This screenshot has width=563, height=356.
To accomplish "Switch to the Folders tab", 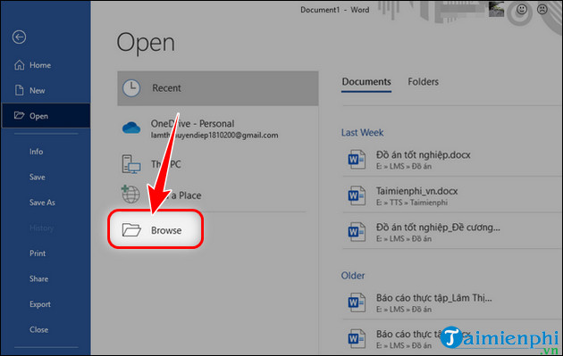I will pos(423,82).
